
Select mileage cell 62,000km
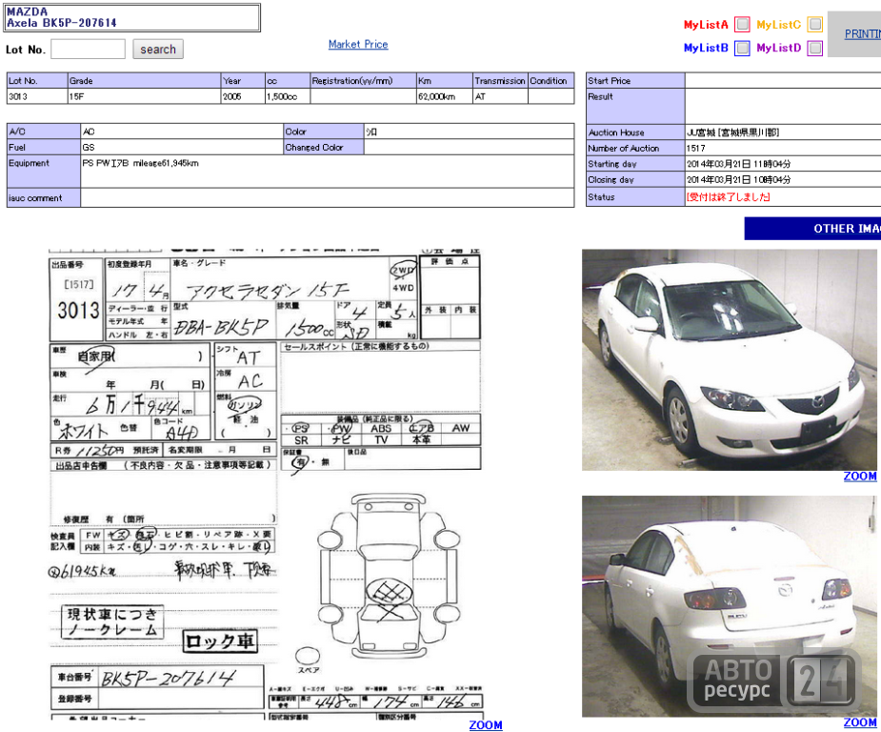click(x=445, y=96)
